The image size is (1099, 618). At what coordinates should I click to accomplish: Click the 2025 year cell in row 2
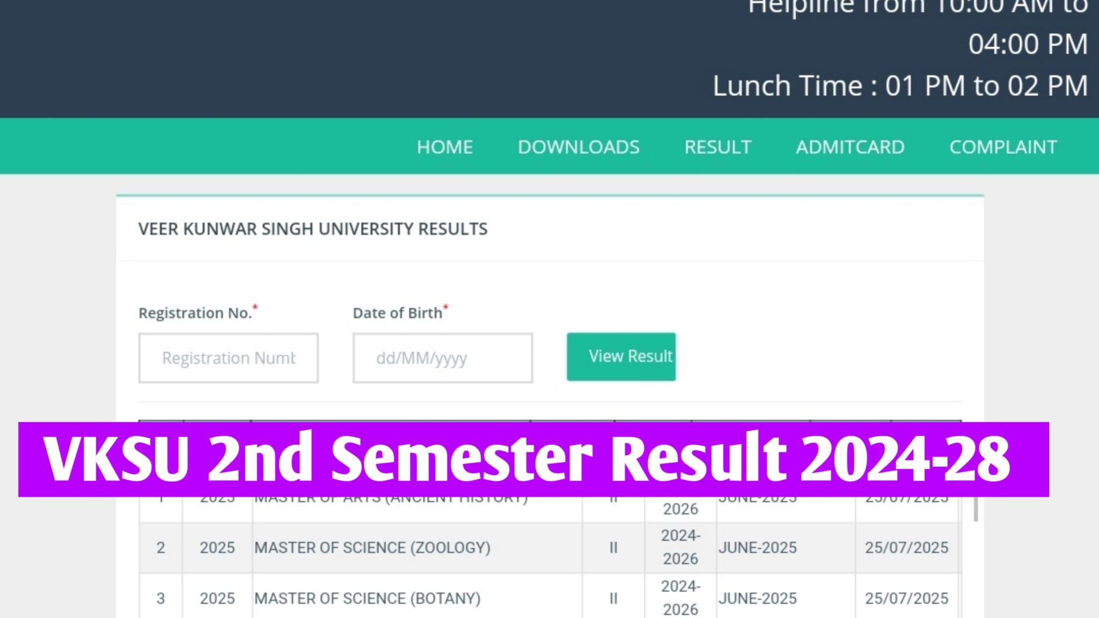(x=217, y=548)
